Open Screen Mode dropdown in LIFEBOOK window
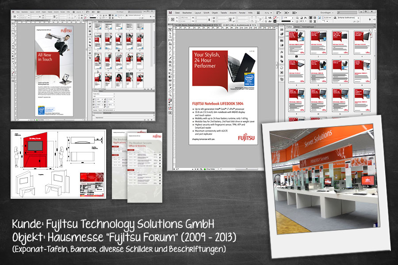 tap(287, 12)
